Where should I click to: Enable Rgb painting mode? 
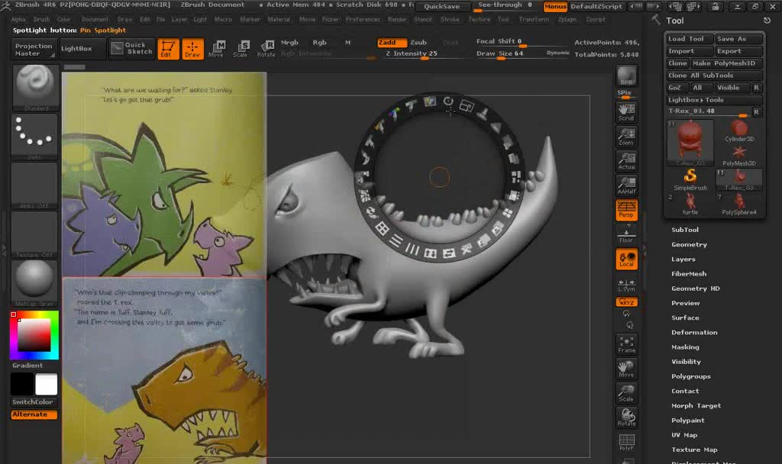[319, 43]
